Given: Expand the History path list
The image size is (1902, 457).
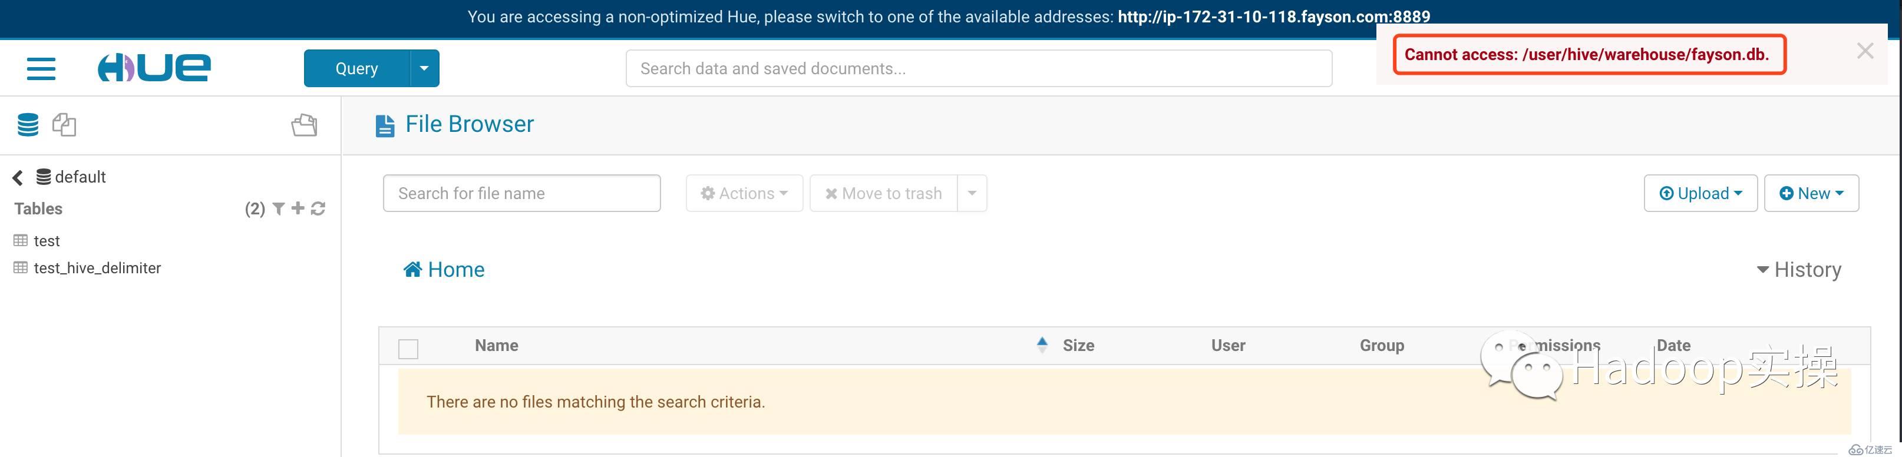Looking at the screenshot, I should coord(1799,270).
